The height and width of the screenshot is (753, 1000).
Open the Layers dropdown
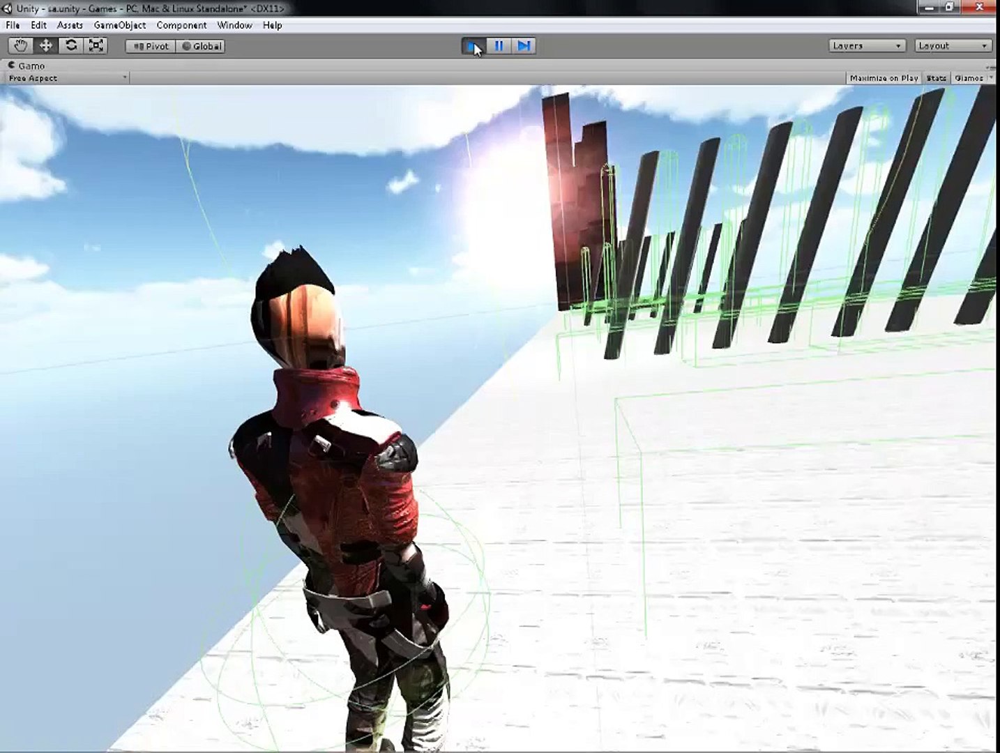[x=868, y=46]
